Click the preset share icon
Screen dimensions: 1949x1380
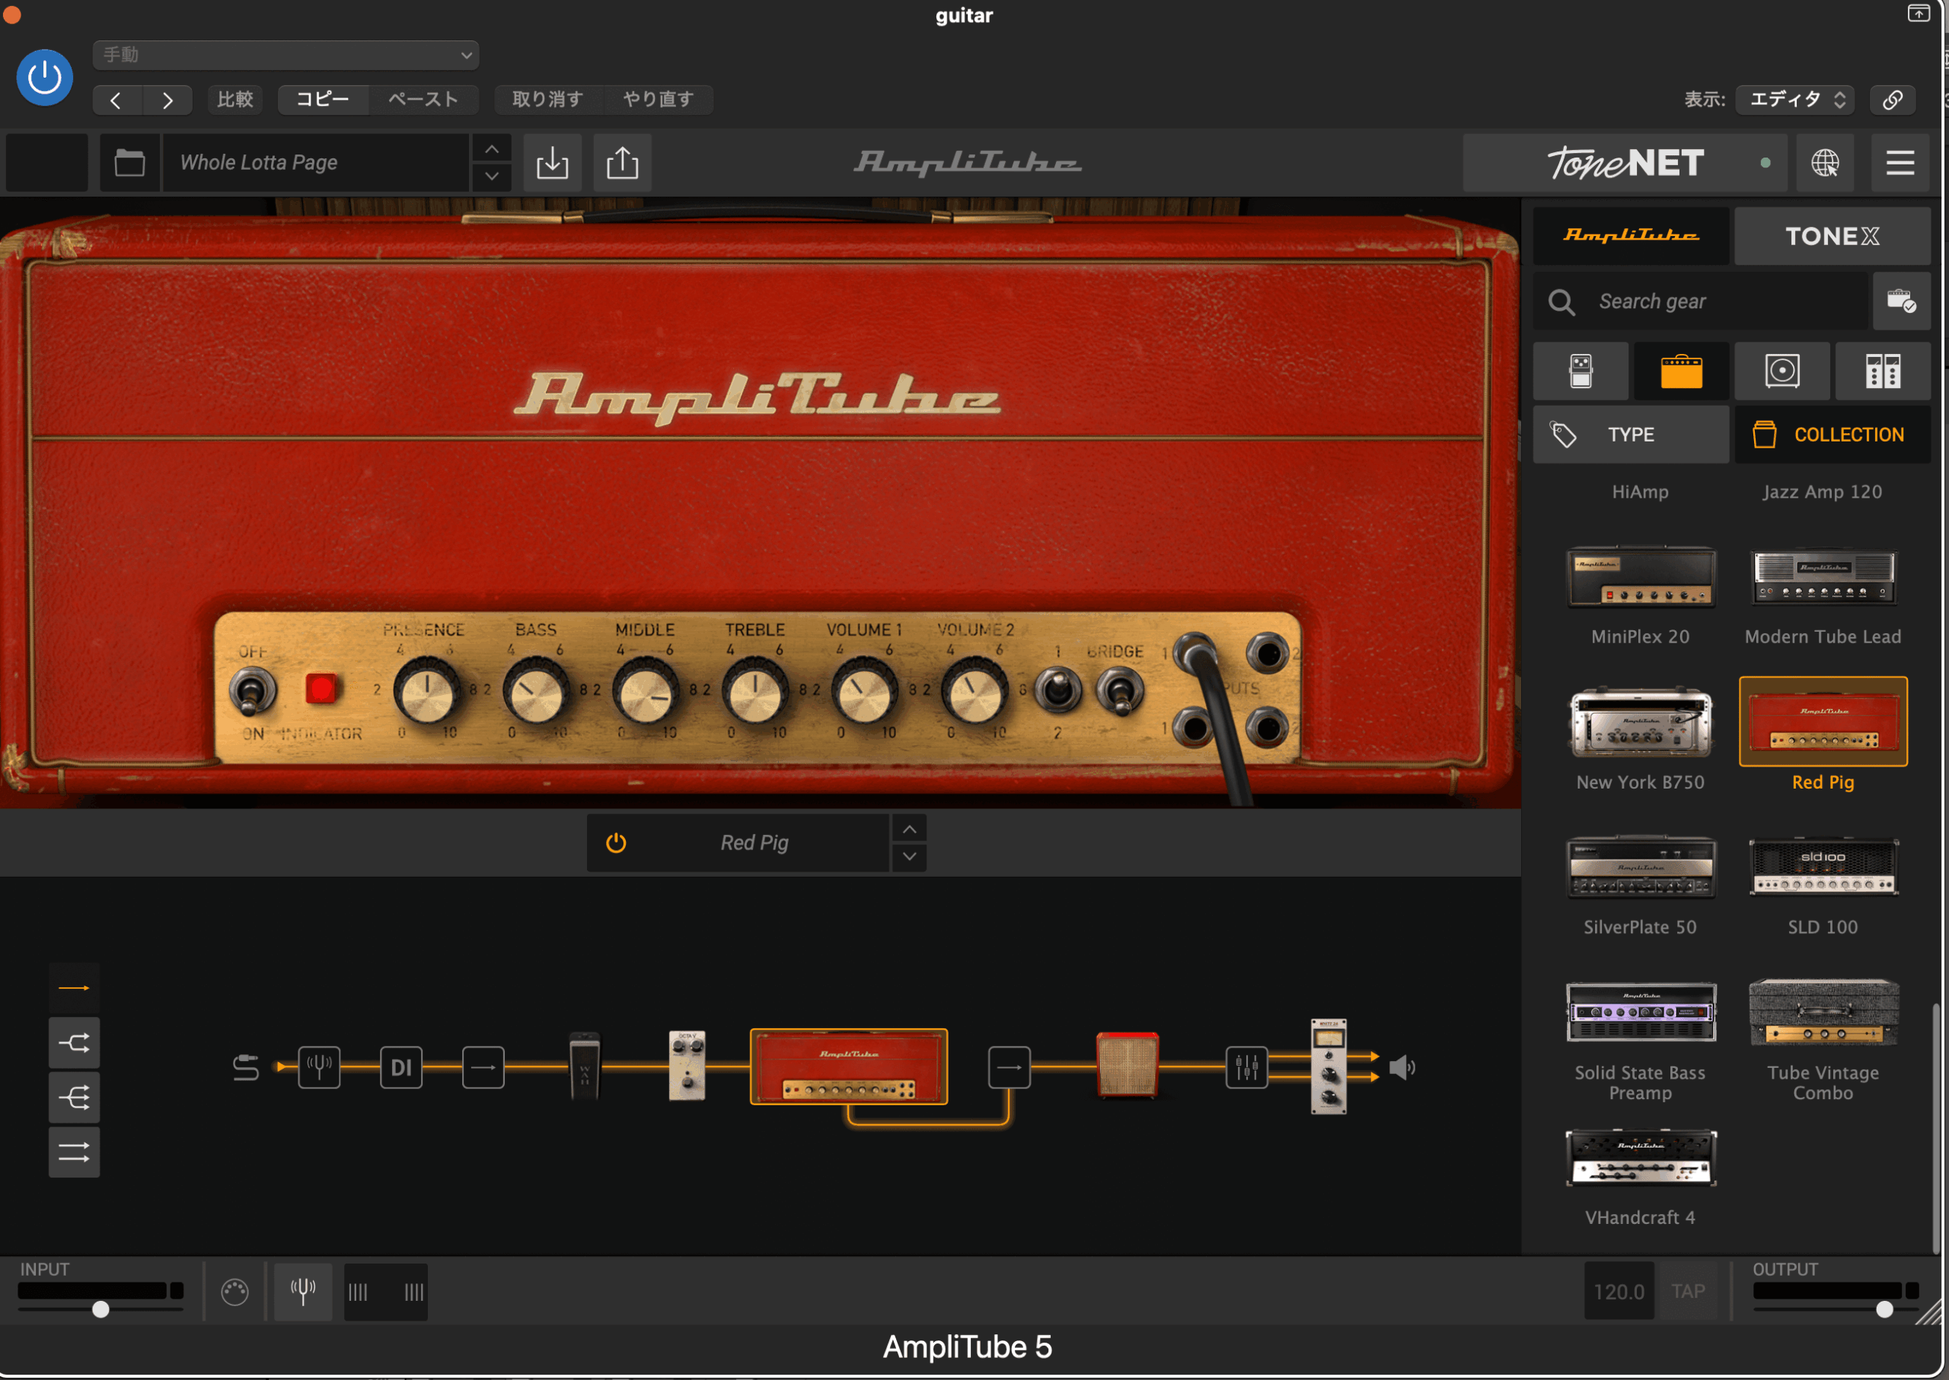[x=621, y=162]
